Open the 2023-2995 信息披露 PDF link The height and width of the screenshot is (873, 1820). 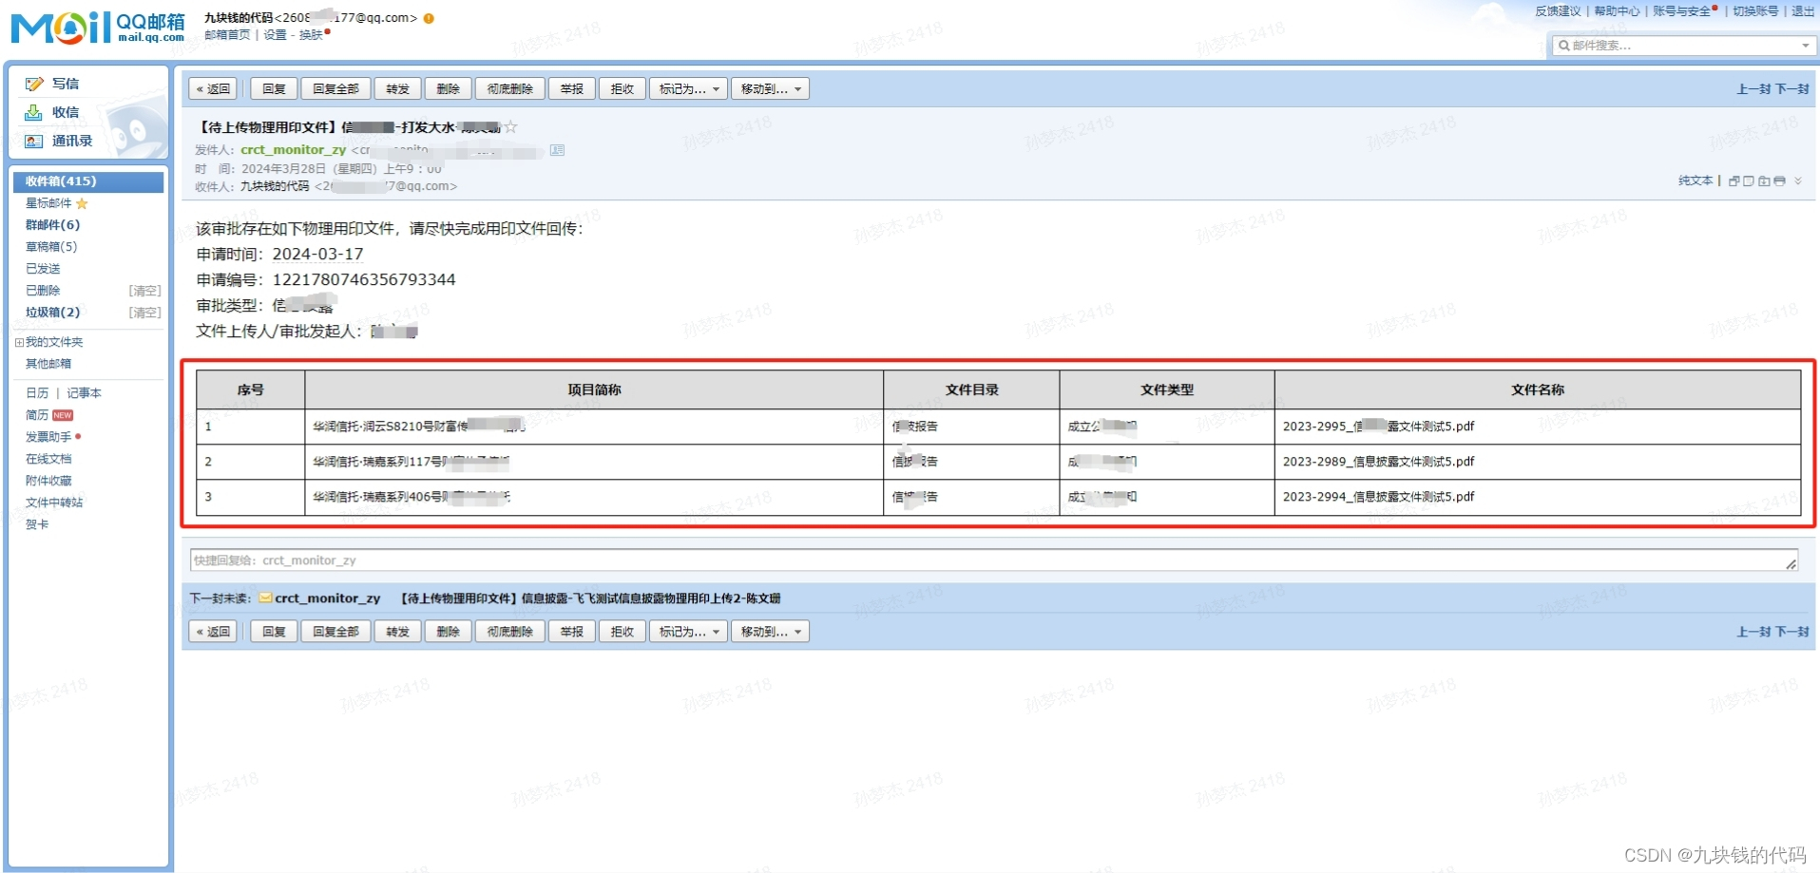coord(1378,426)
